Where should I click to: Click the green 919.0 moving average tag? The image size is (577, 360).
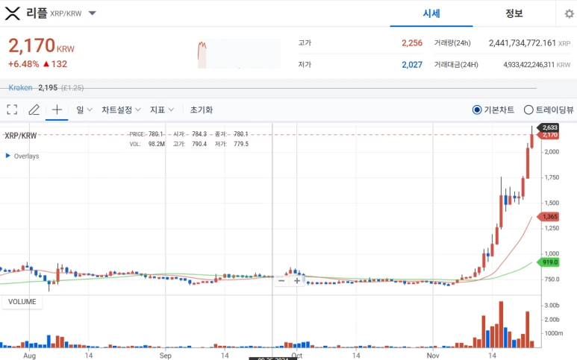[549, 262]
